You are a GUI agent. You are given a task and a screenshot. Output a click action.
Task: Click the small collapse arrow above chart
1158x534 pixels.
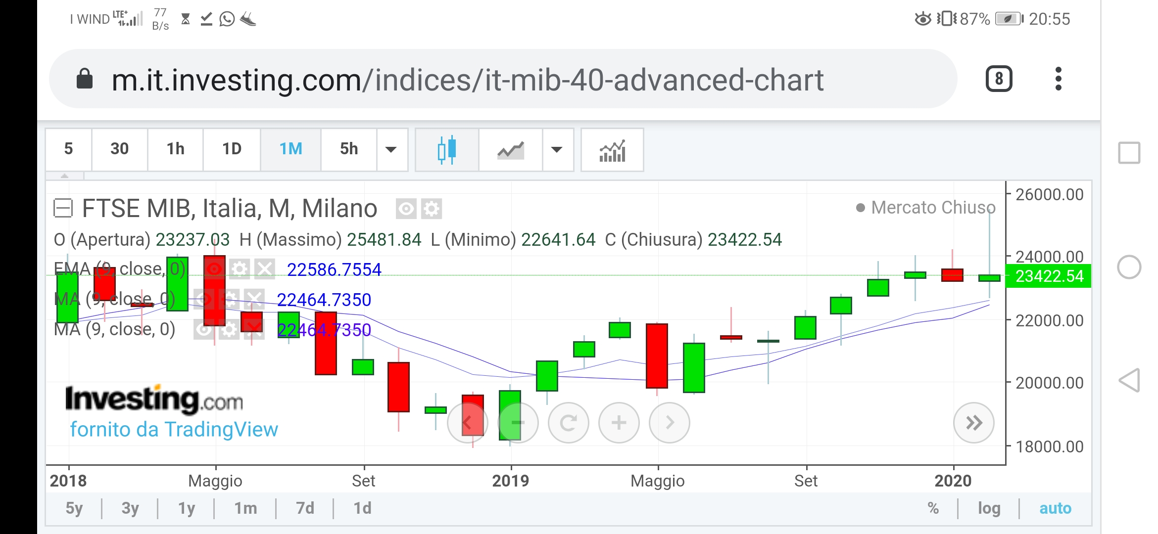[x=64, y=176]
